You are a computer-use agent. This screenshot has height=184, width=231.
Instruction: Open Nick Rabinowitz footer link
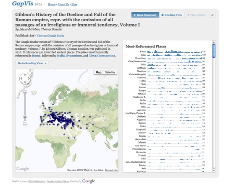point(37,181)
